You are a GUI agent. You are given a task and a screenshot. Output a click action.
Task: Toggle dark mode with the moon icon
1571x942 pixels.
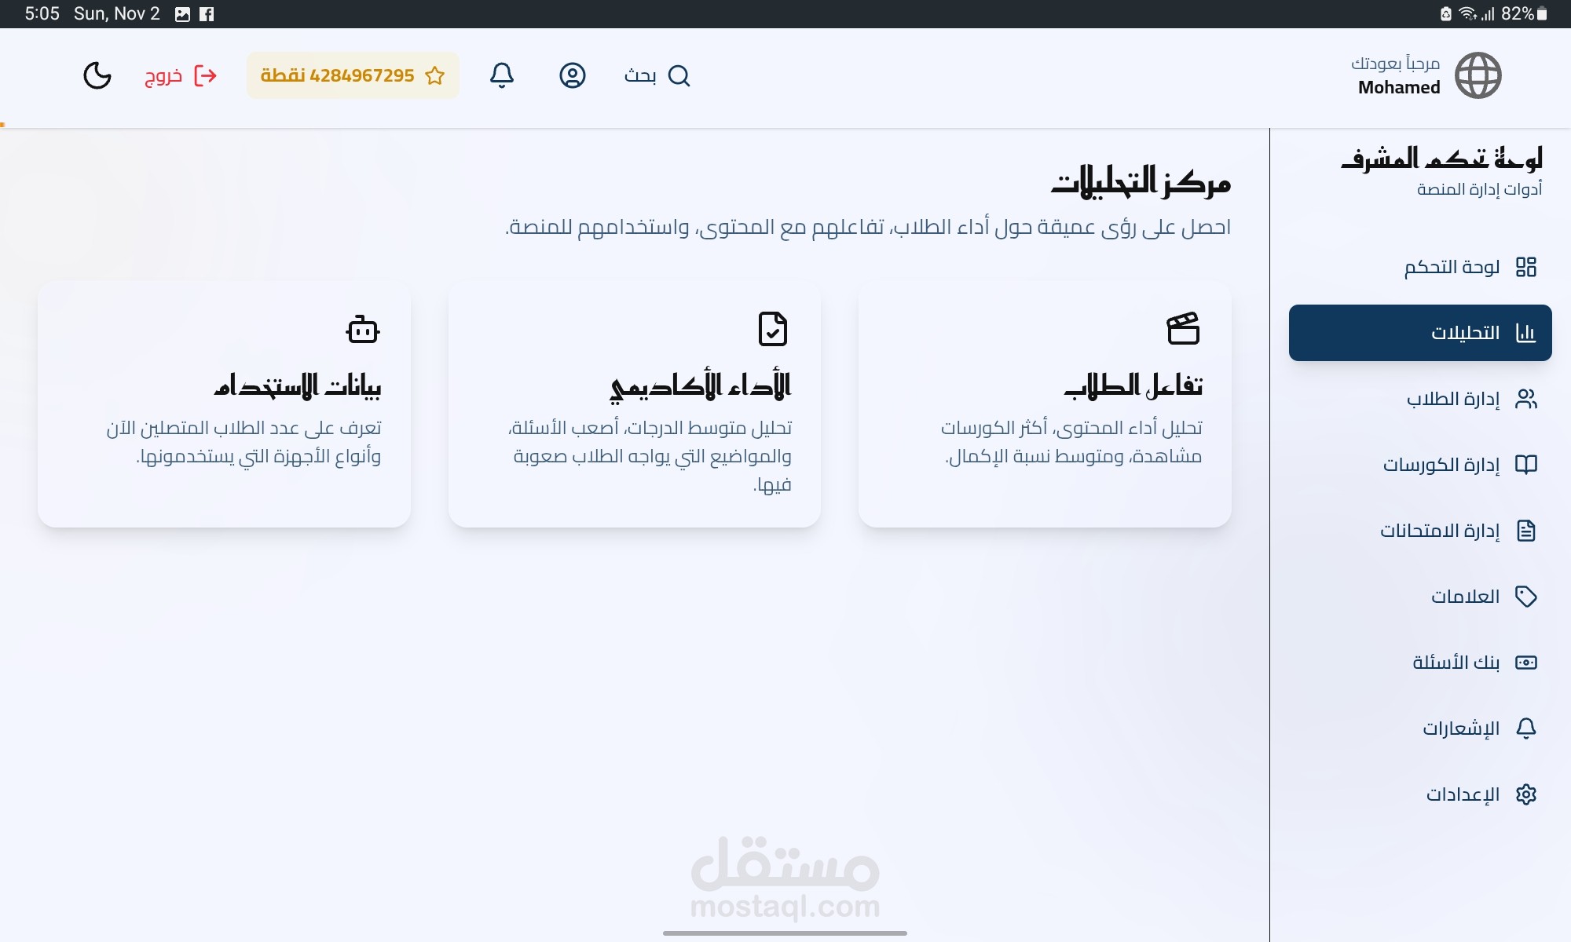[97, 75]
